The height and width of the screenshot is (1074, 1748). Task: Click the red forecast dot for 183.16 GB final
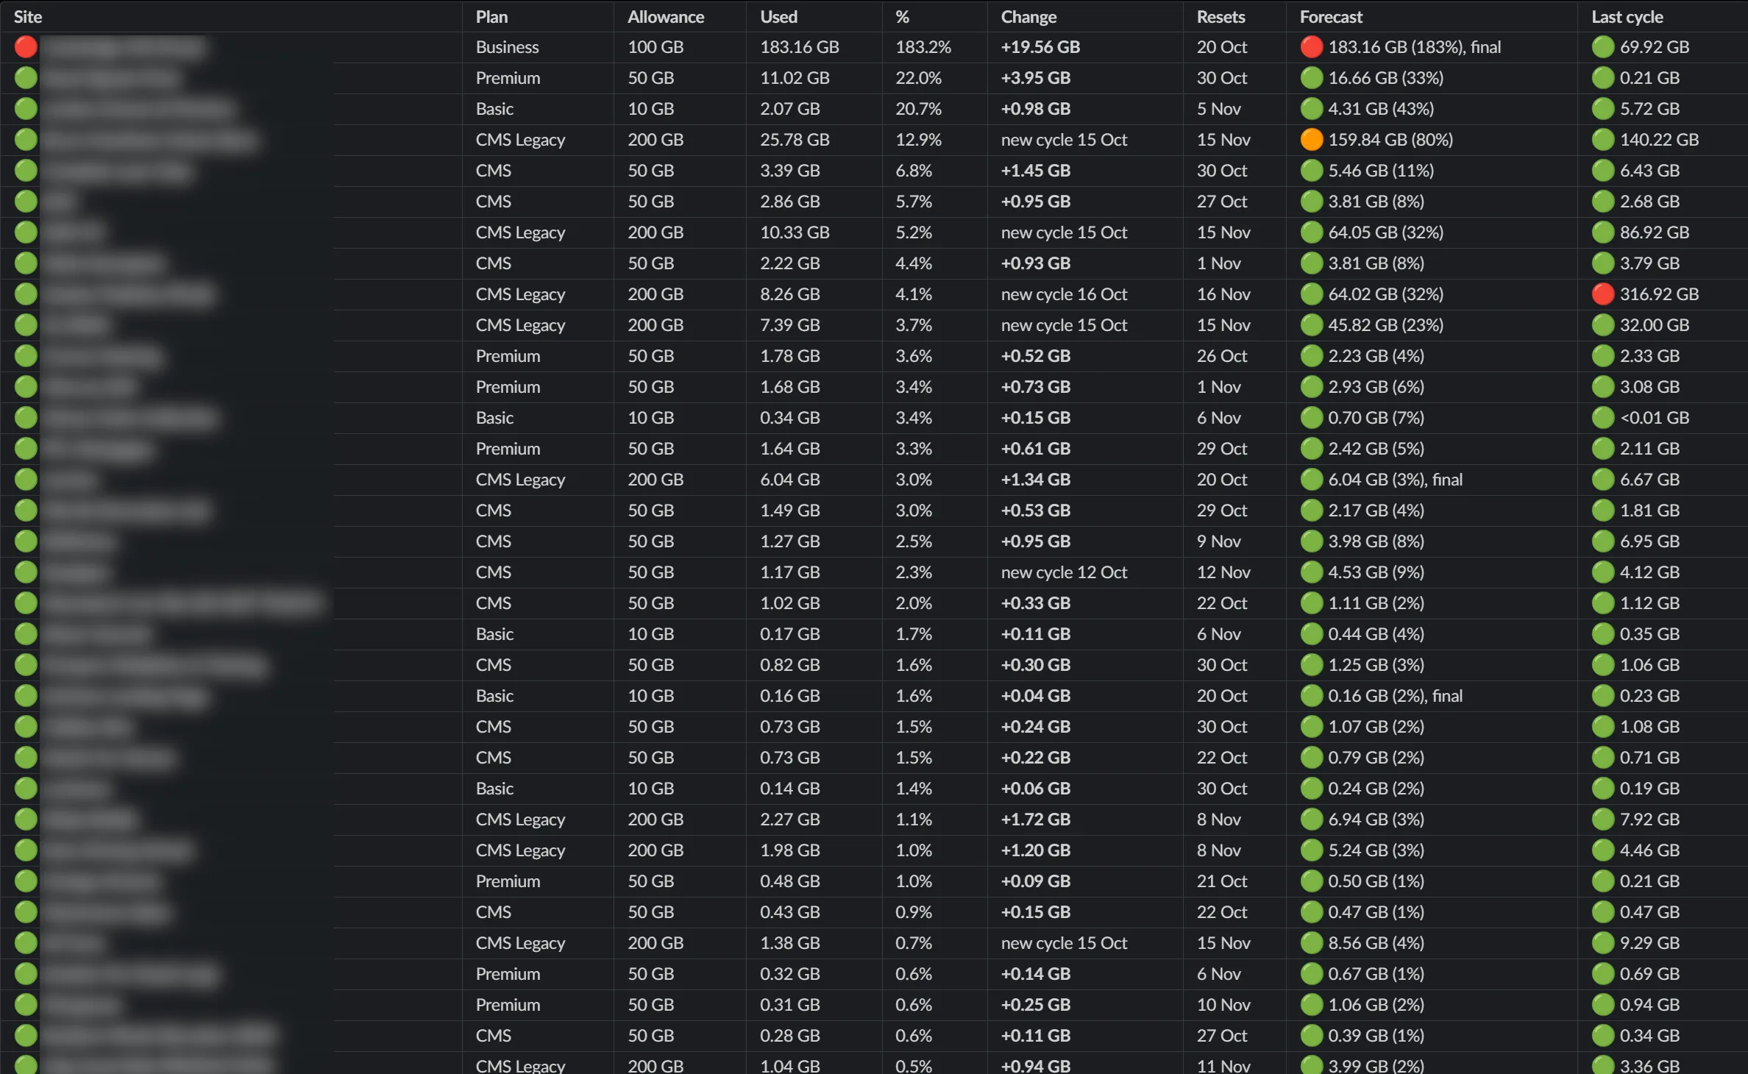[1312, 47]
